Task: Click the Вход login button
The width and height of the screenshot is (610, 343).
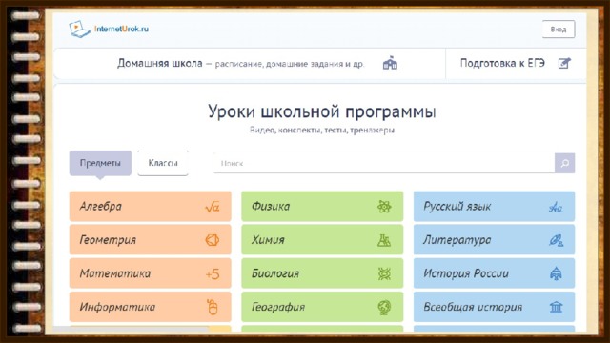Action: point(559,30)
